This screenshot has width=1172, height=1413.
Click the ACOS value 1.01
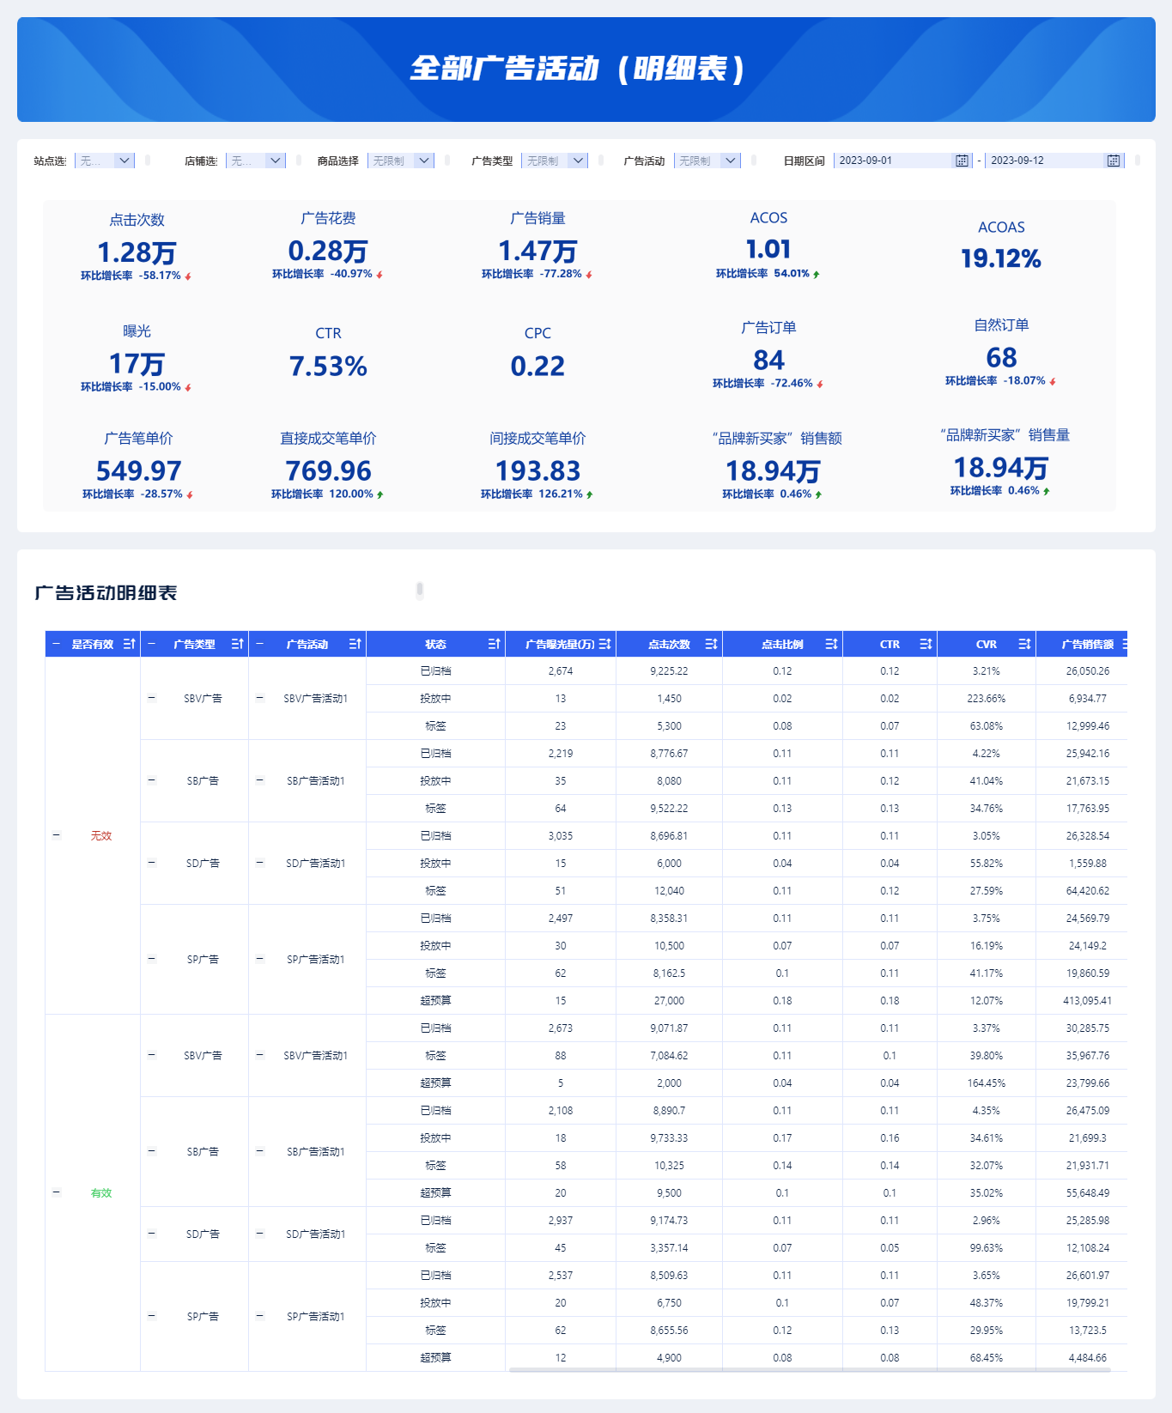768,250
